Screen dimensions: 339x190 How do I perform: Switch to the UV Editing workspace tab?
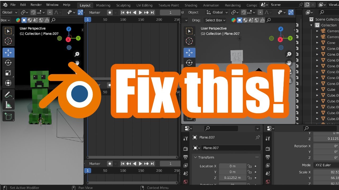[x=144, y=5]
